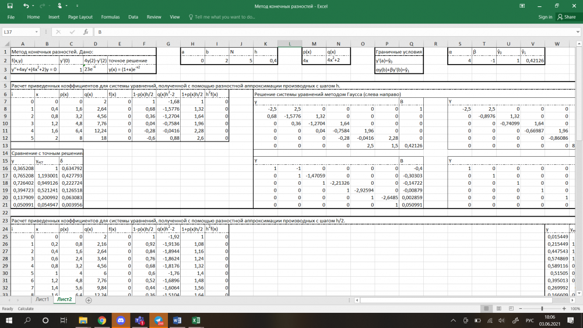Switch to the Лист1 sheet tab
Image resolution: width=583 pixels, height=328 pixels.
click(x=43, y=299)
